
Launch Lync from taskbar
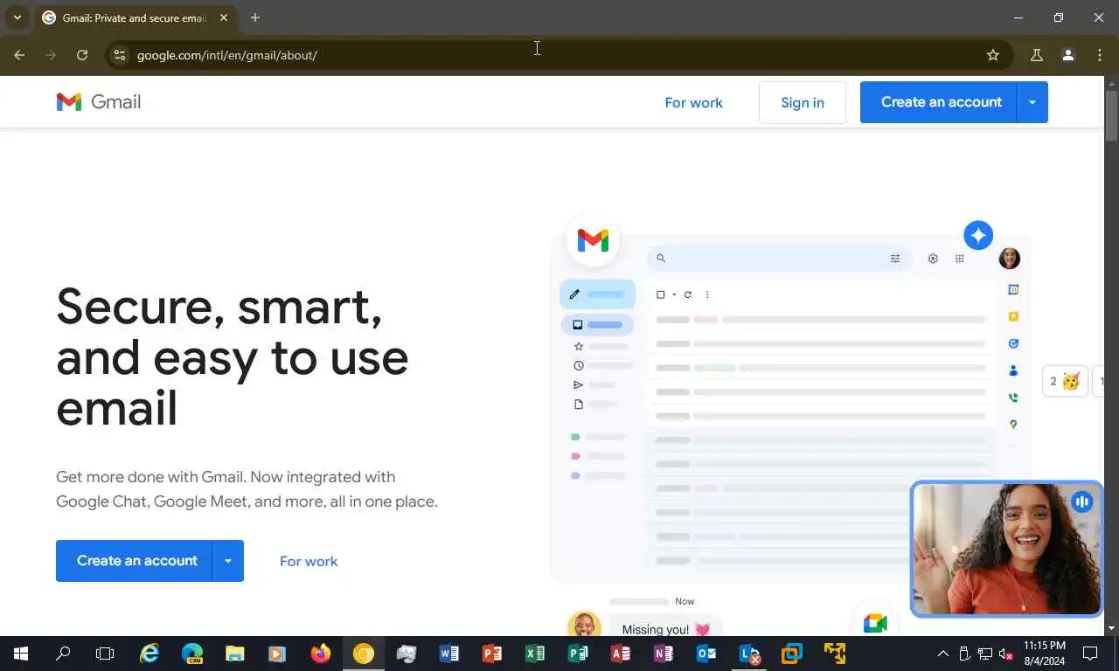click(749, 654)
